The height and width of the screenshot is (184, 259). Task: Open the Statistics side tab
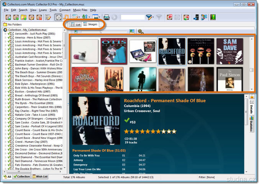click(251, 124)
